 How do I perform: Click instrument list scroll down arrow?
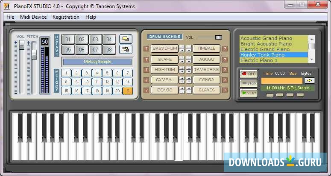(x=312, y=60)
